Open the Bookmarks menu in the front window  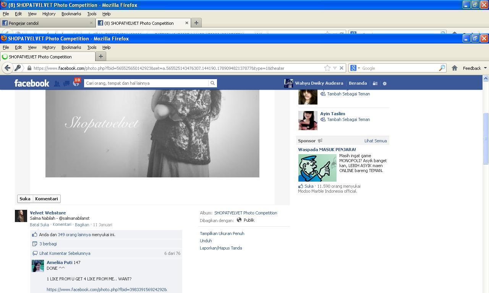click(x=71, y=47)
